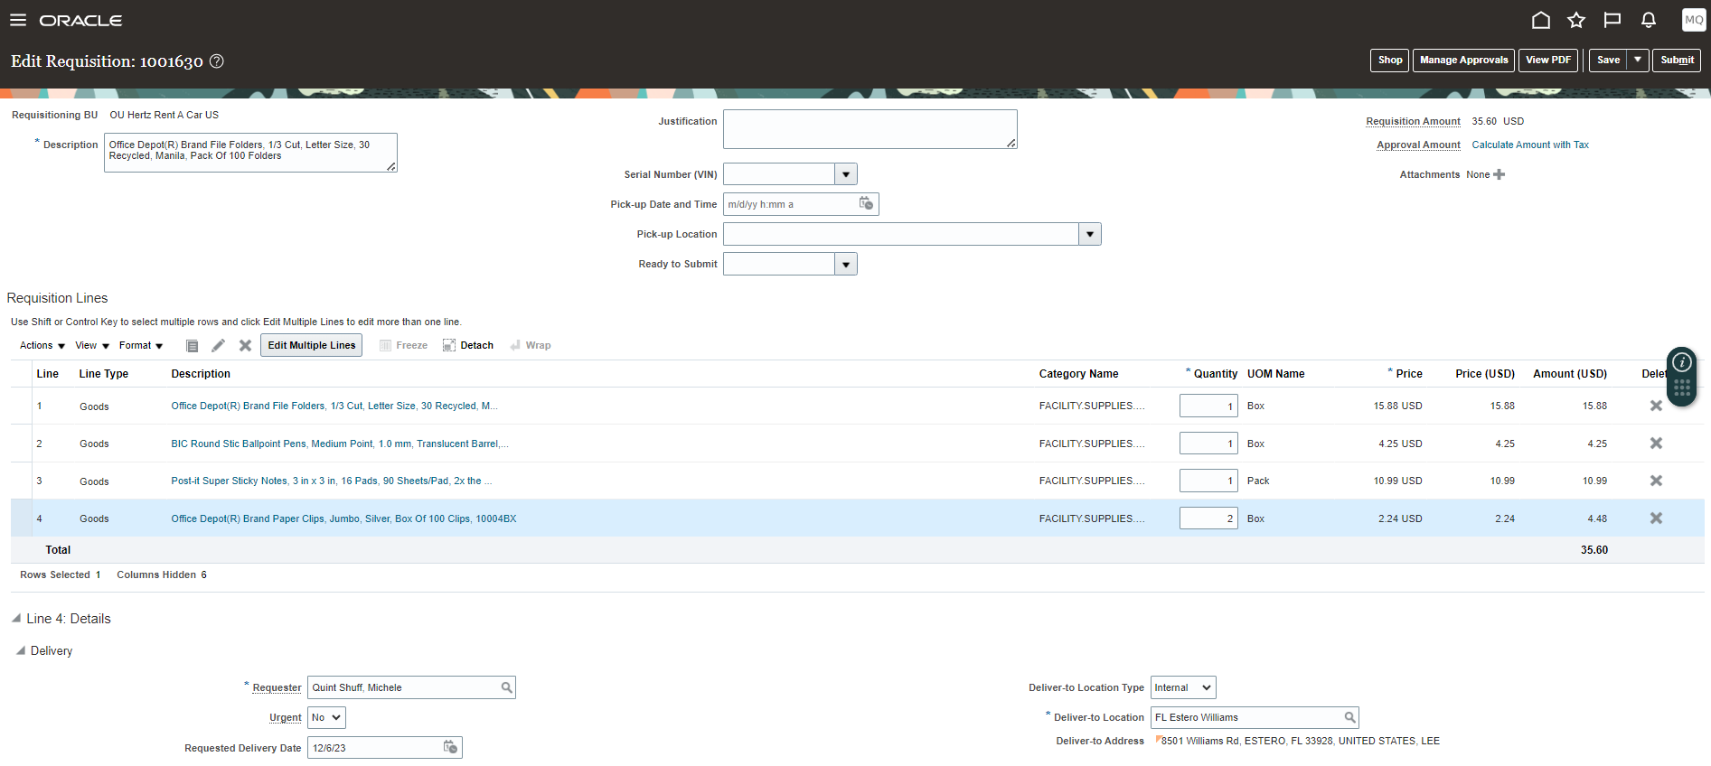Delete line 3 Post-it Sticky Notes
Image resolution: width=1711 pixels, height=766 pixels.
point(1656,481)
